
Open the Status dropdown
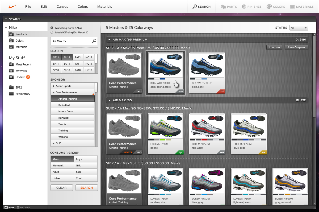299,28
